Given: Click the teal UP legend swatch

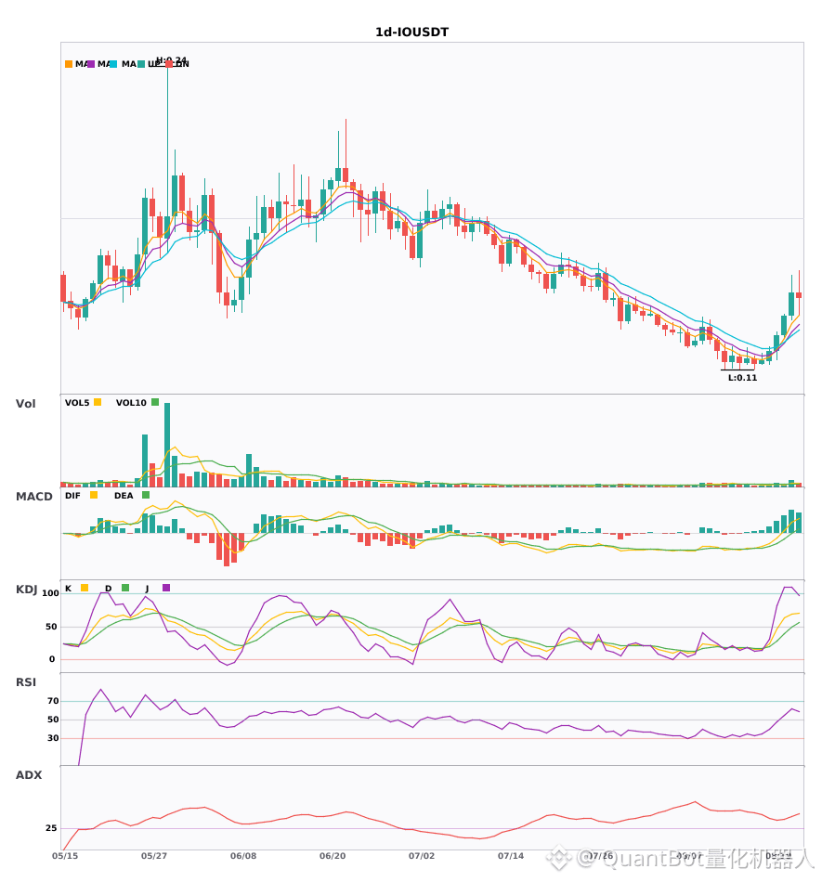Looking at the screenshot, I should (x=141, y=64).
